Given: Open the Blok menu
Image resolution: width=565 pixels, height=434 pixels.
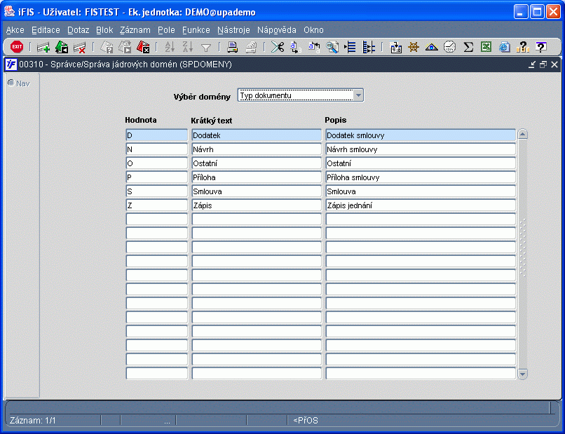Looking at the screenshot, I should [x=104, y=30].
